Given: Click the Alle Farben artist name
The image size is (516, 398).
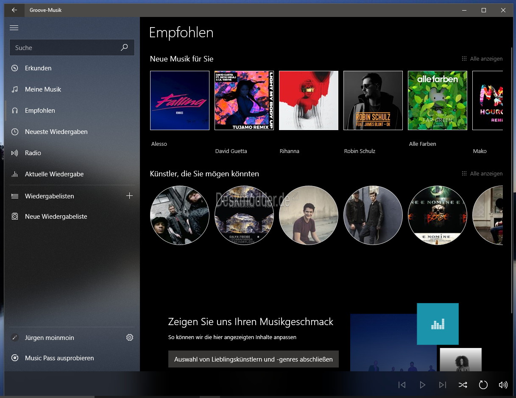Looking at the screenshot, I should pos(422,144).
